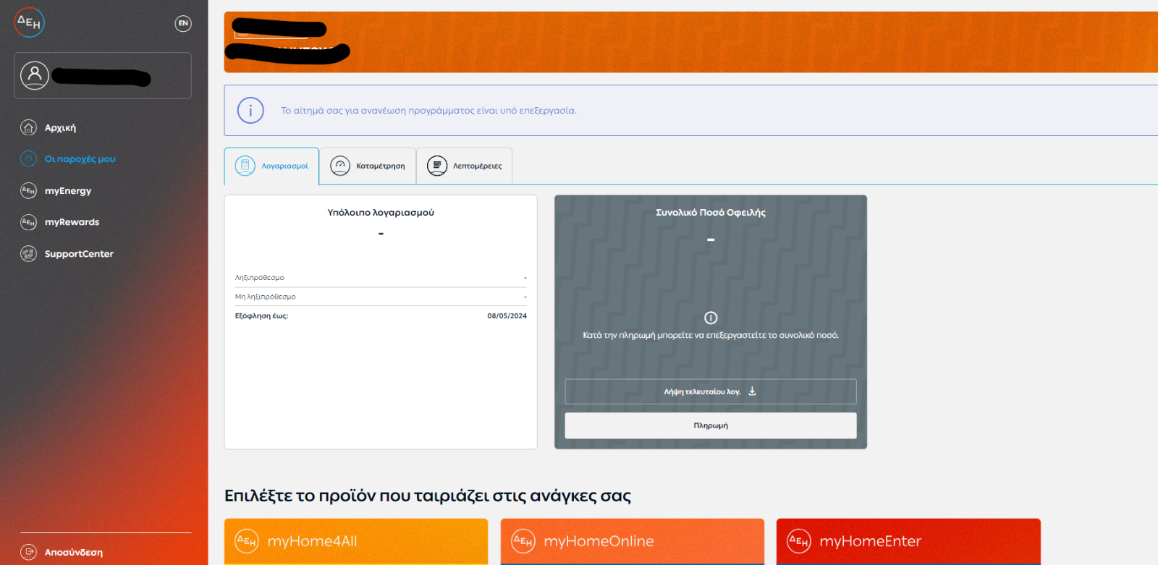Image resolution: width=1158 pixels, height=565 pixels.
Task: Open the myRewards menu item
Action: [72, 222]
